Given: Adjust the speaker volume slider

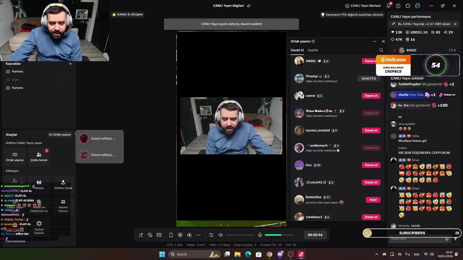Looking at the screenshot, I should [239, 235].
